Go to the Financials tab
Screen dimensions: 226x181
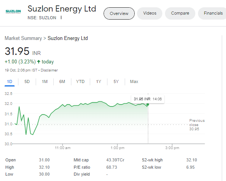pos(213,13)
